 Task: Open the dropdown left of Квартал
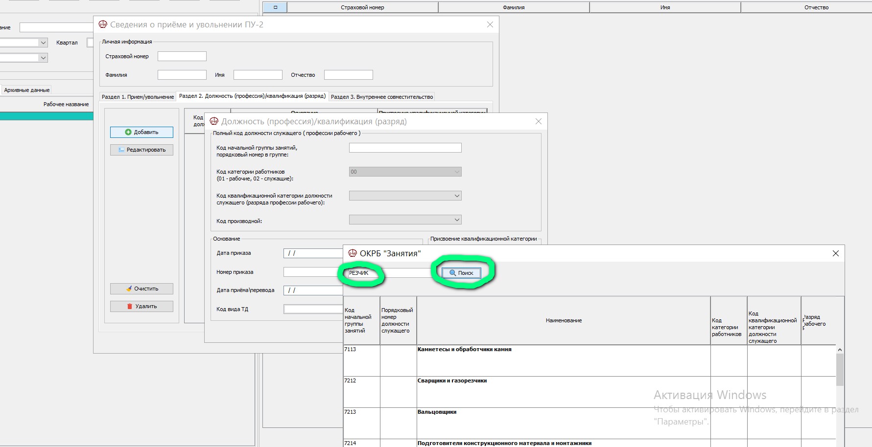[43, 43]
